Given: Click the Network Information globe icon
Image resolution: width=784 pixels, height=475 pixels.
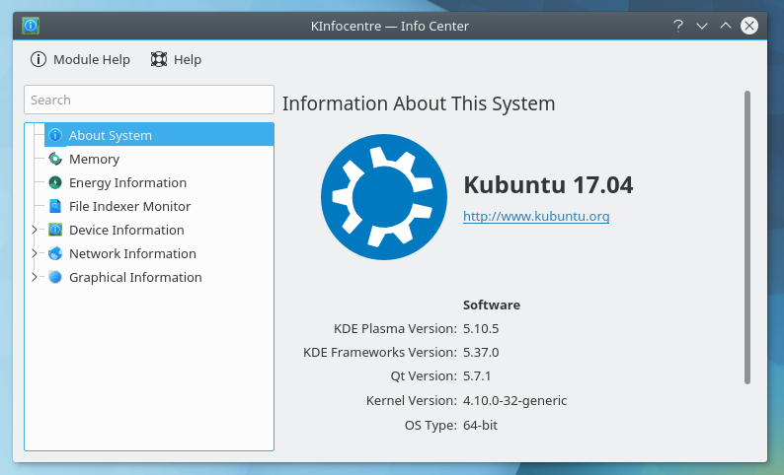Looking at the screenshot, I should pos(55,253).
